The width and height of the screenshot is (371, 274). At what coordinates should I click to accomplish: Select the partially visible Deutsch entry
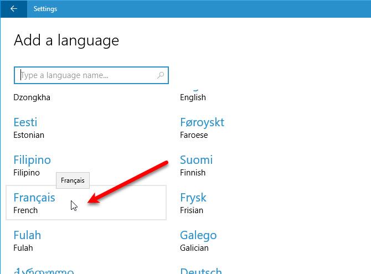(x=200, y=271)
